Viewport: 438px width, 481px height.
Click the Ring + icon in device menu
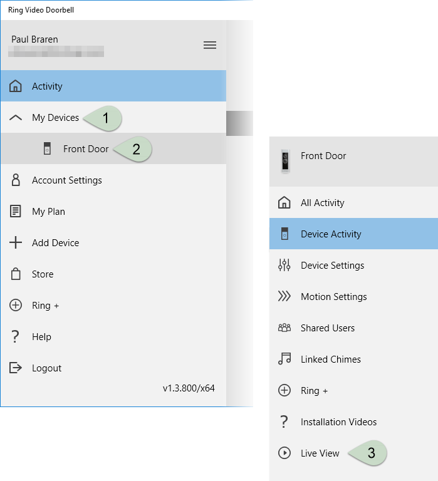pos(284,390)
